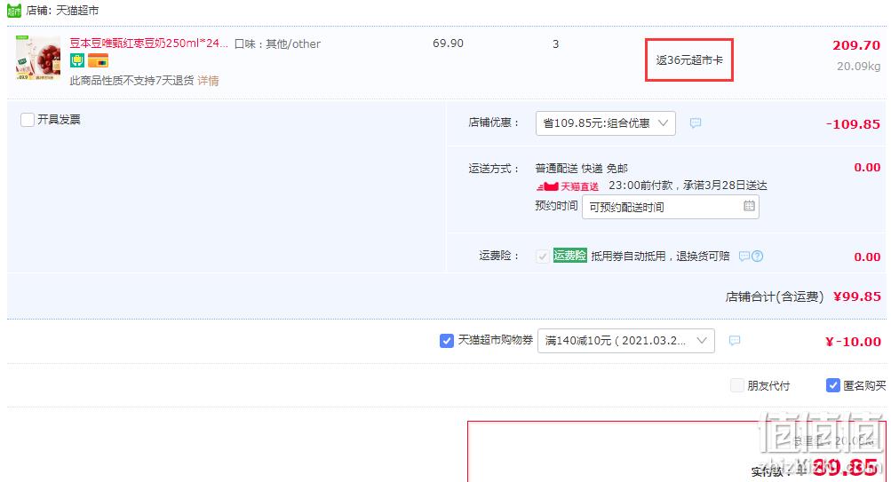The height and width of the screenshot is (482, 891).
Task: Open the 详情 link for return policy
Action: [x=208, y=81]
